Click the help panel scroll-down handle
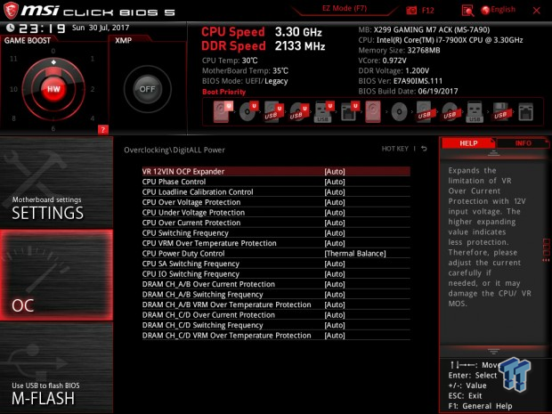Viewport: 552px width, 414px height. [493, 351]
